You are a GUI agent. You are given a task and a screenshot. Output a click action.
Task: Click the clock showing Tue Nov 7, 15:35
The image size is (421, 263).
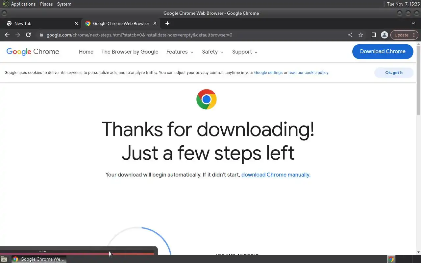click(403, 4)
